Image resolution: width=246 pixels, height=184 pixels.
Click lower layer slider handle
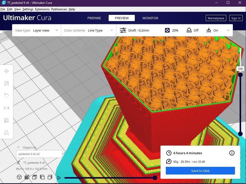pos(240,134)
